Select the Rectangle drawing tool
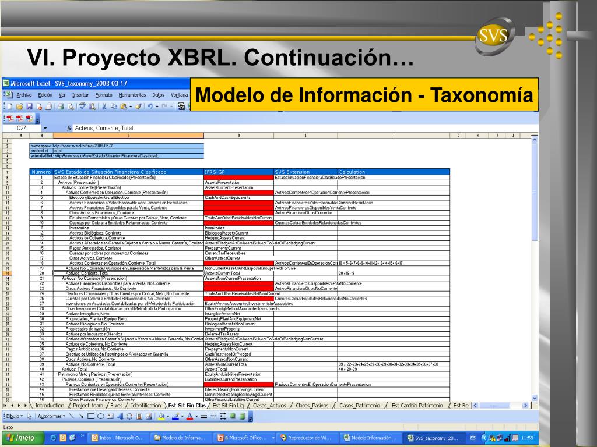The image size is (597, 447). point(91,416)
